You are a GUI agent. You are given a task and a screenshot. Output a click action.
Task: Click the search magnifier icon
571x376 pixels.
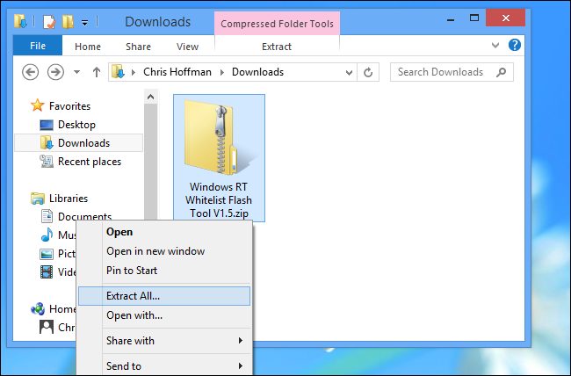pyautogui.click(x=501, y=72)
